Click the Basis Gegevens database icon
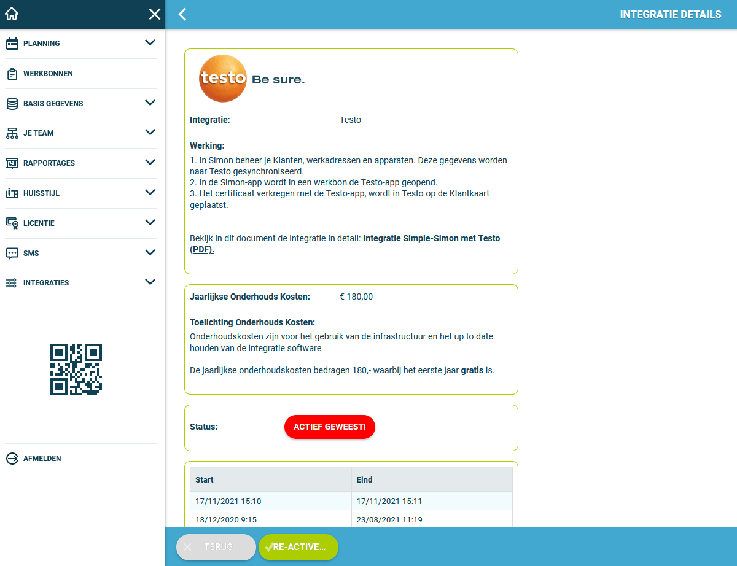This screenshot has height=566, width=737. [12, 104]
